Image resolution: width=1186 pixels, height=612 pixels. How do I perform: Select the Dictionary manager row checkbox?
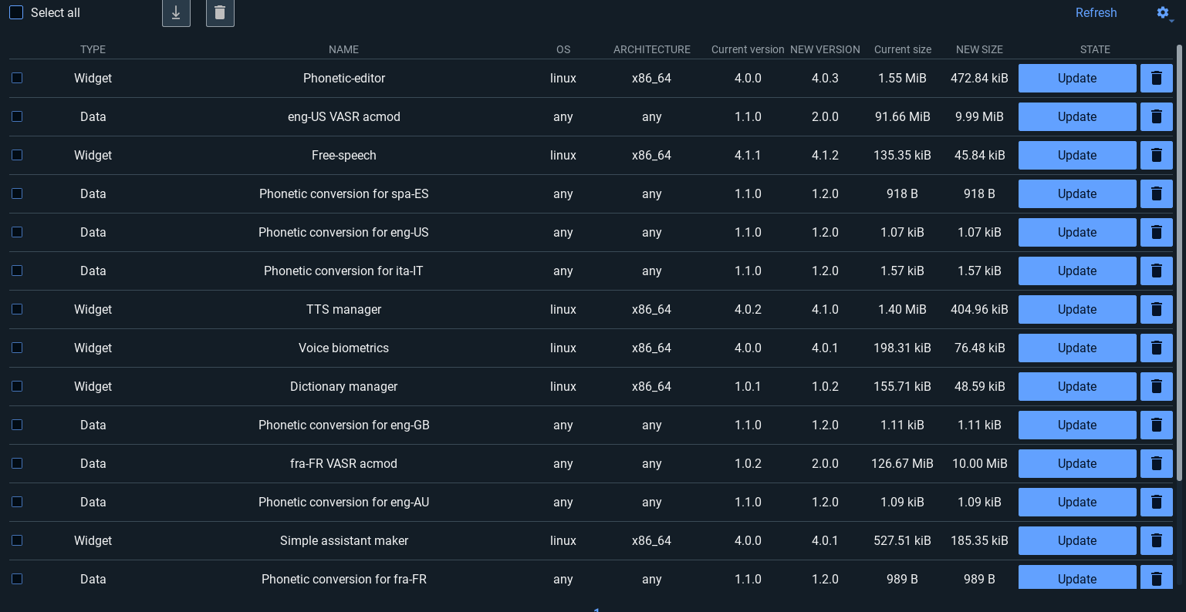[17, 387]
